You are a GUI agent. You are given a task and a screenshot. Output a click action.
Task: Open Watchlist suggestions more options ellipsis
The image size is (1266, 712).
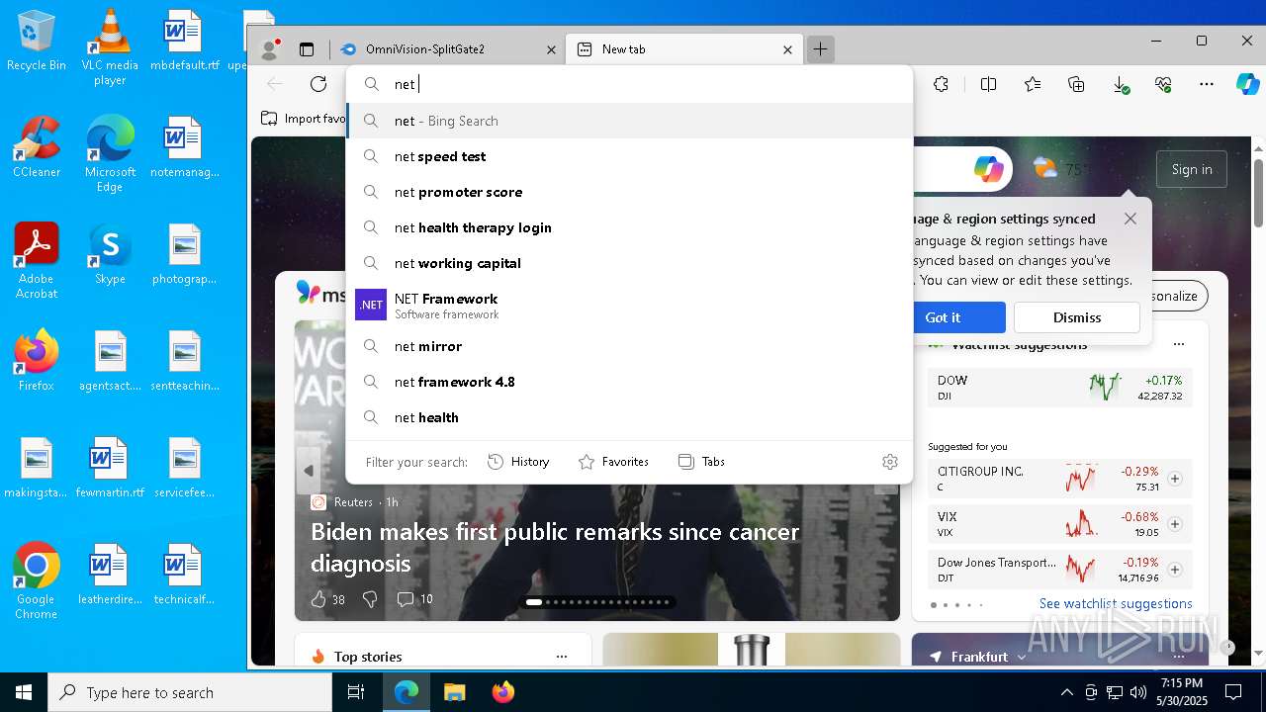point(1178,344)
